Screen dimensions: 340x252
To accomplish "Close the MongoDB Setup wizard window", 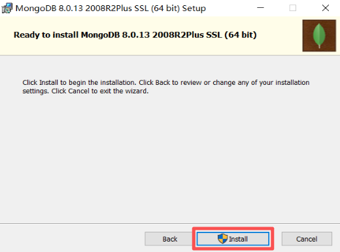I will [326, 8].
